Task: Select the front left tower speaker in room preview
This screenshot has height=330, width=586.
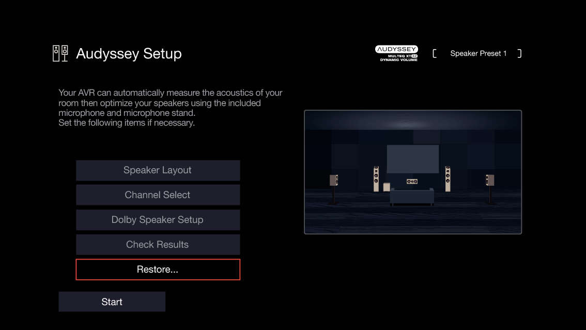Action: pos(376,178)
